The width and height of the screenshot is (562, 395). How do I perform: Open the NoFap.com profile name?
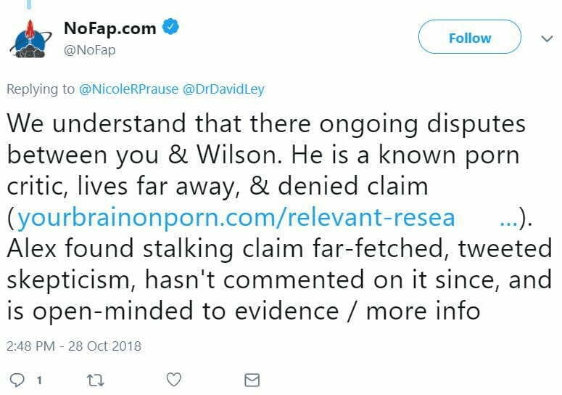[x=109, y=29]
